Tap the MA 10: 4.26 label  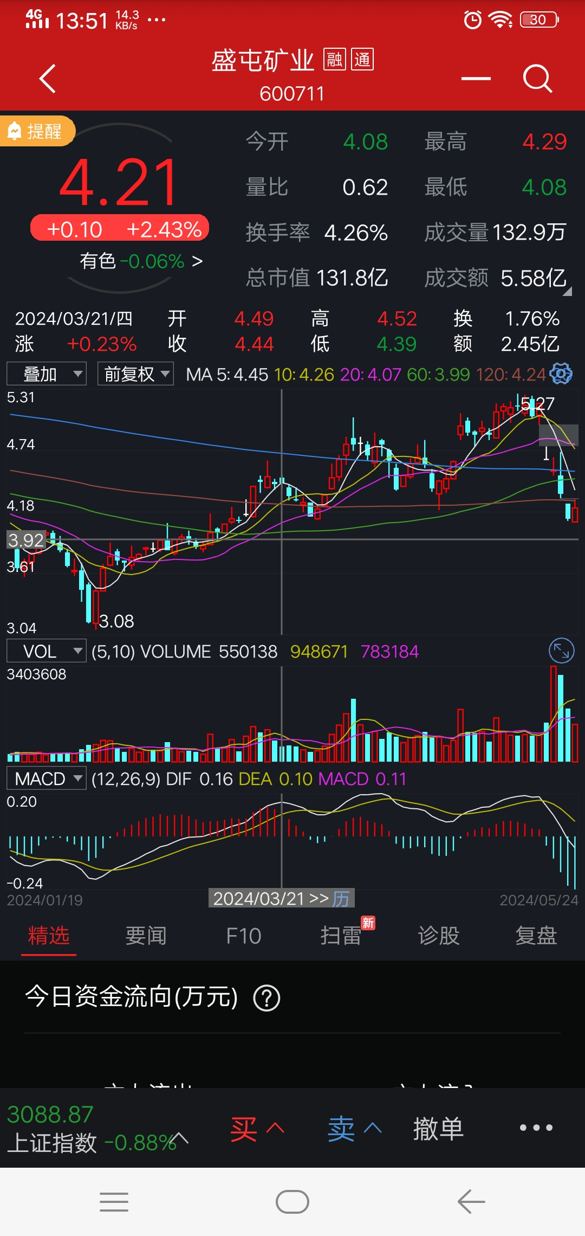(304, 374)
